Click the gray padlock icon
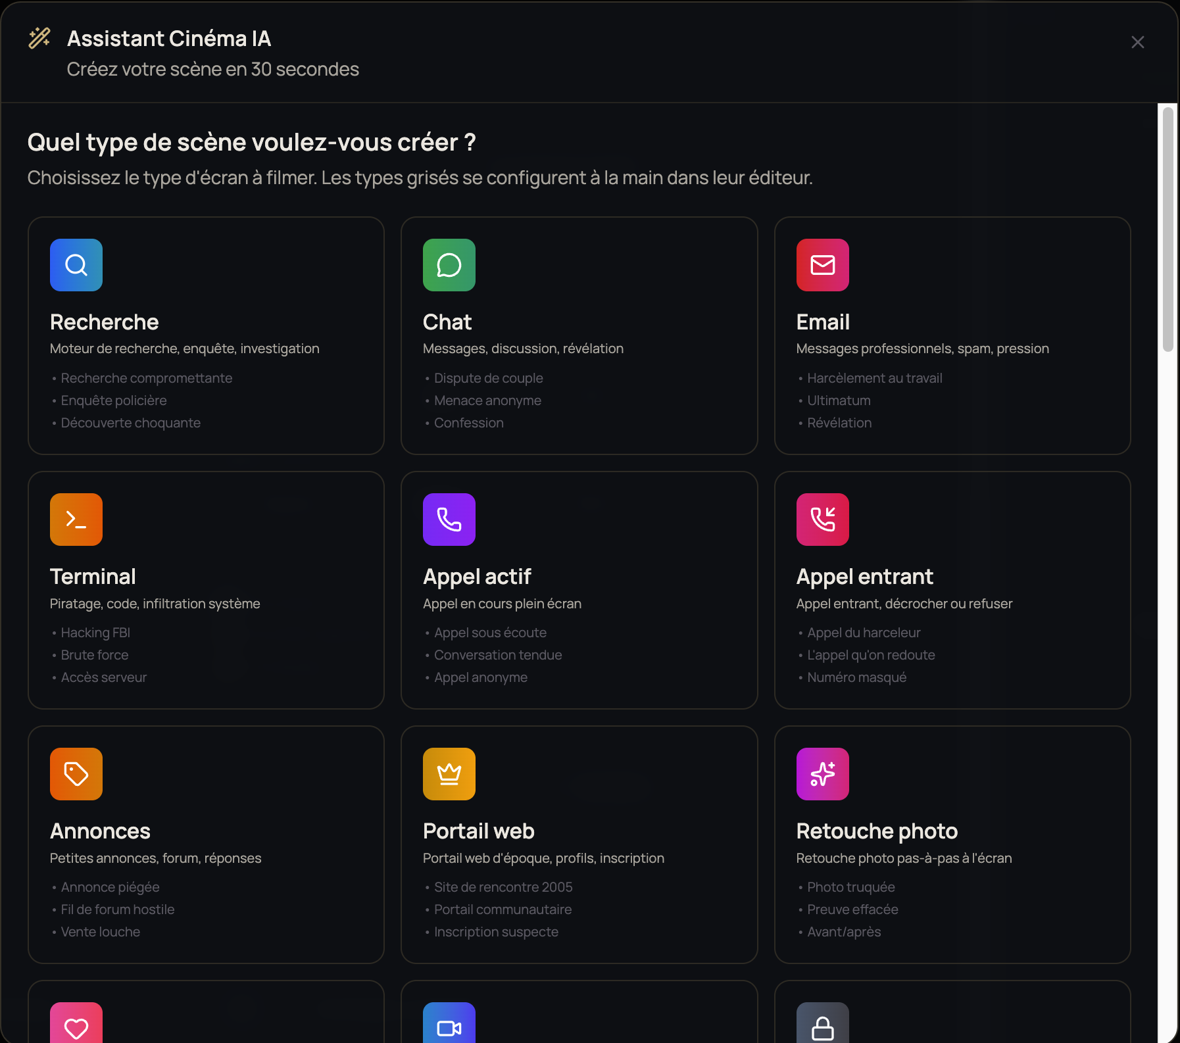This screenshot has width=1180, height=1043. coord(823,1023)
